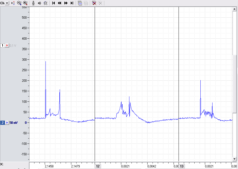Click the 0,0042 time axis label
The height and width of the screenshot is (169, 238).
click(152, 166)
